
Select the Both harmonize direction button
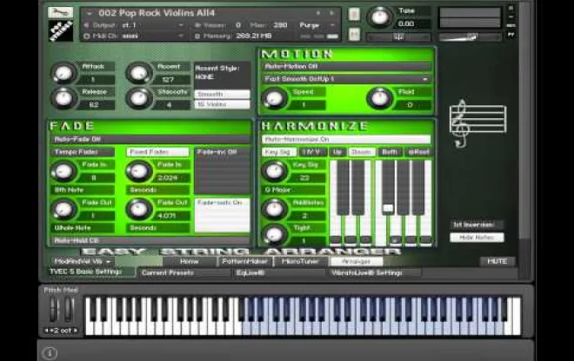390,152
